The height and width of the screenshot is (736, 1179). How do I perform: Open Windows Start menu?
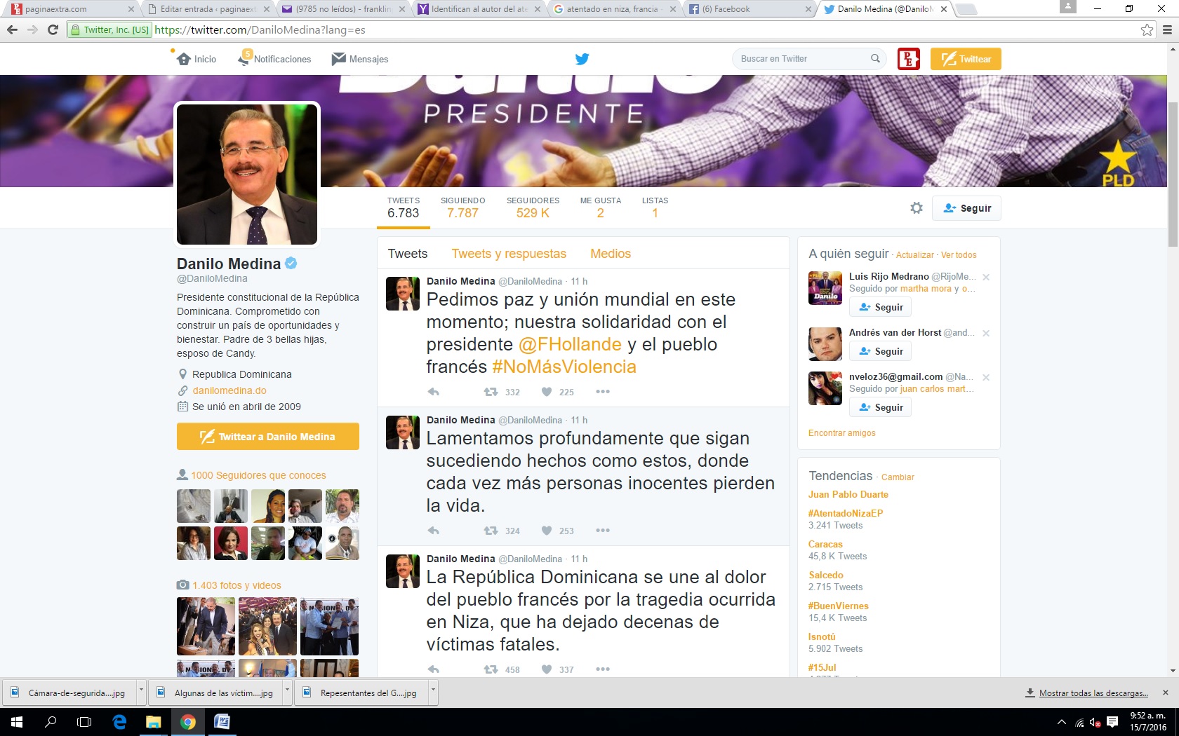(x=17, y=722)
